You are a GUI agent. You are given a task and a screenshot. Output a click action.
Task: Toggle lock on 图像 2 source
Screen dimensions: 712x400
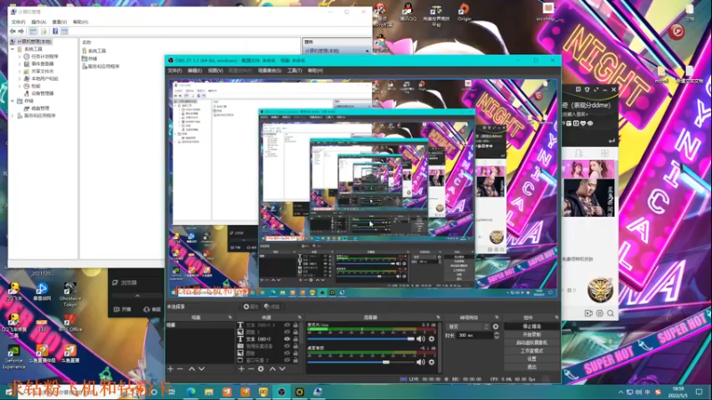pyautogui.click(x=295, y=332)
